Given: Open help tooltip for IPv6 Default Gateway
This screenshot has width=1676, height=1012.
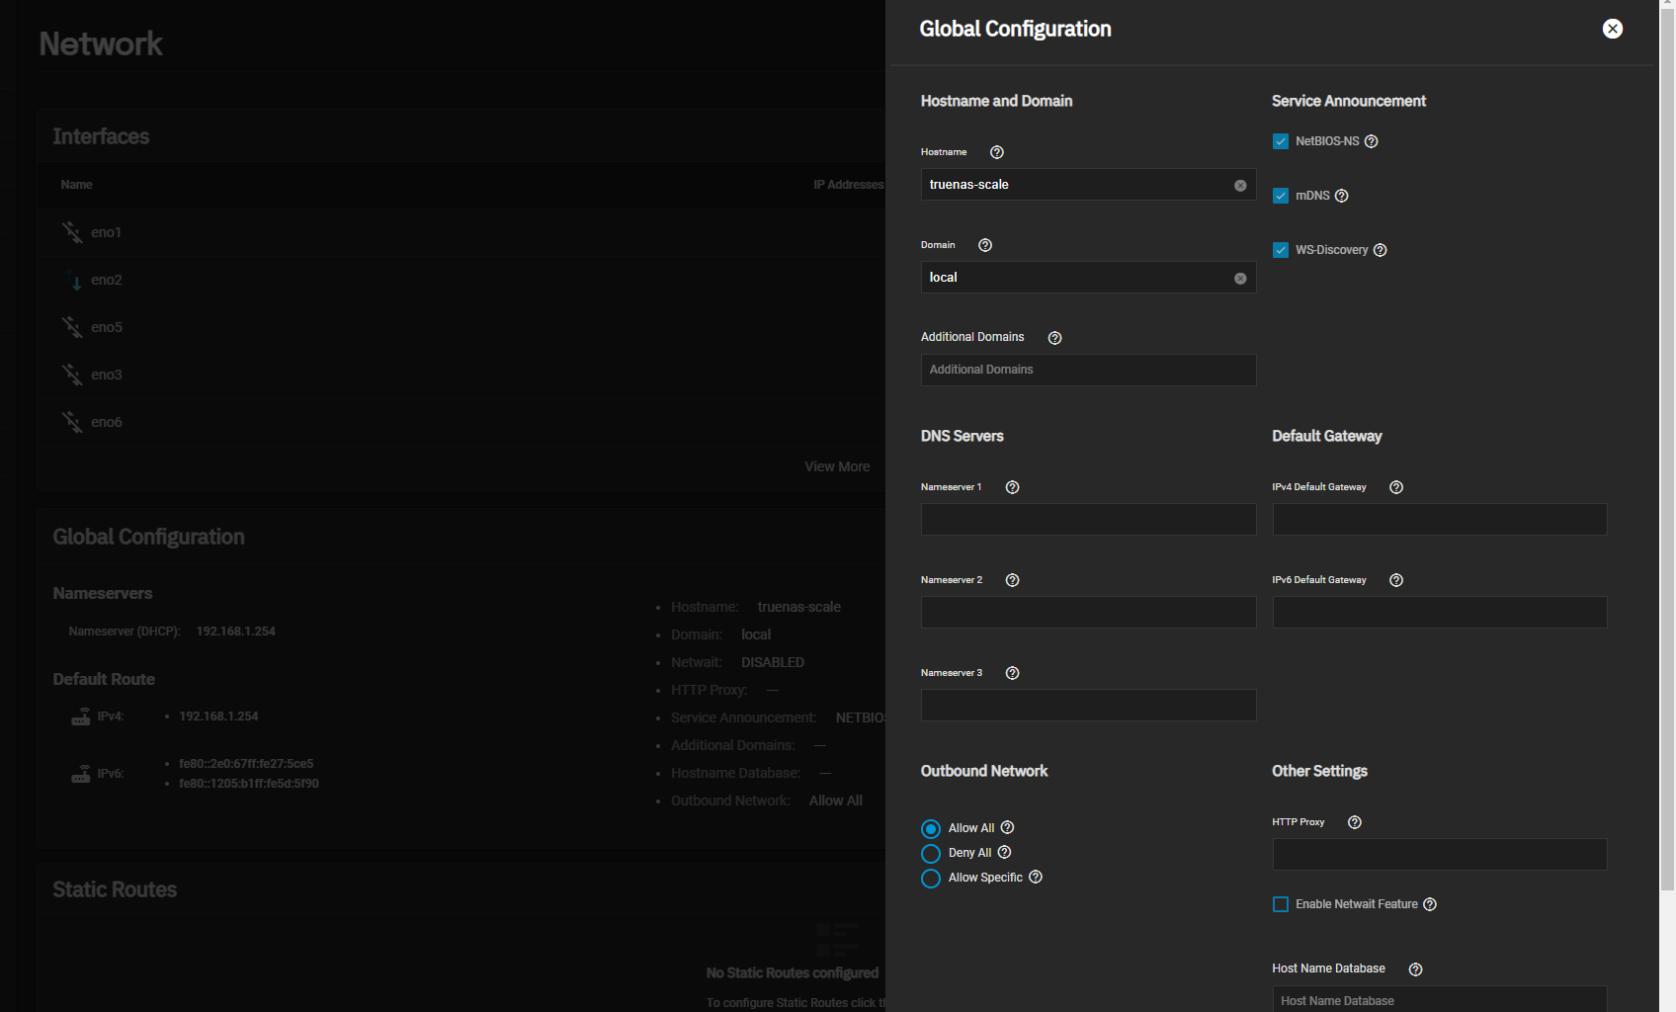Looking at the screenshot, I should tap(1395, 580).
